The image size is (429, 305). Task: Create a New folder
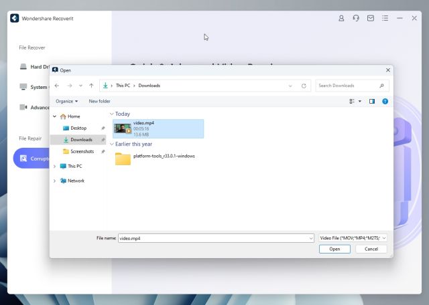click(x=100, y=101)
